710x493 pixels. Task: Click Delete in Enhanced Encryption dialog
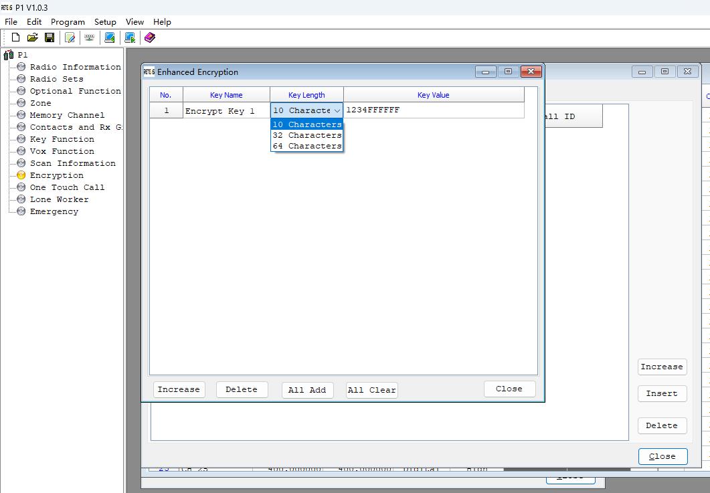[x=242, y=389]
